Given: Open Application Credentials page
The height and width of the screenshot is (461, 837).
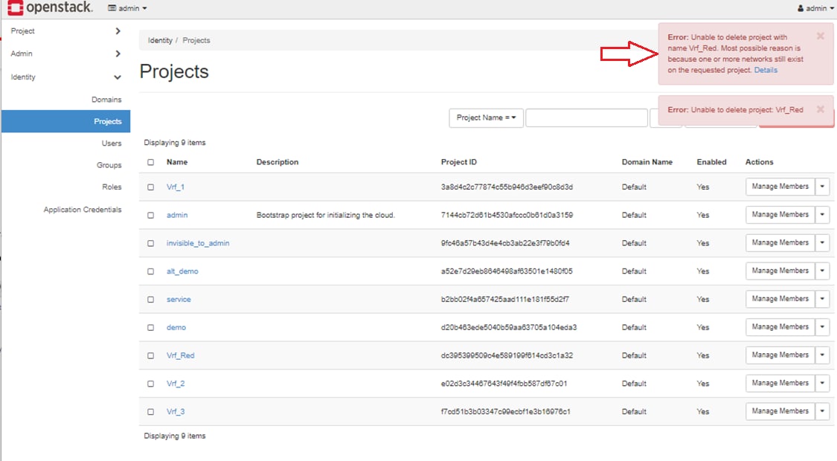Looking at the screenshot, I should click(83, 210).
